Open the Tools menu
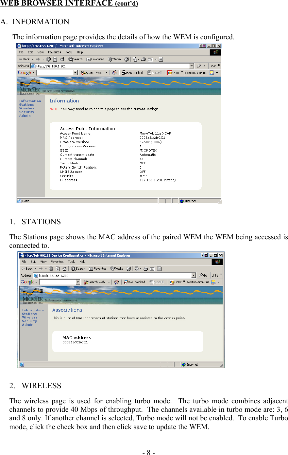288x455 pixels. coord(69,52)
